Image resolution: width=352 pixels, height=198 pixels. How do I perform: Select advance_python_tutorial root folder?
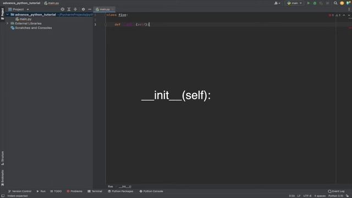point(35,15)
